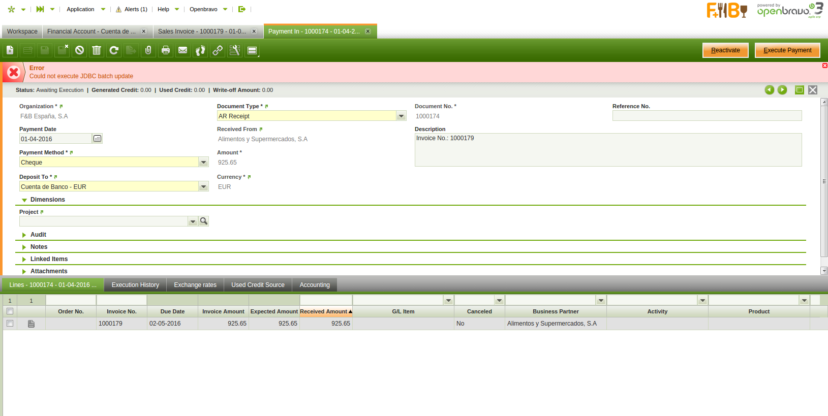Expand the Linked Items section
This screenshot has width=828, height=416.
click(49, 259)
